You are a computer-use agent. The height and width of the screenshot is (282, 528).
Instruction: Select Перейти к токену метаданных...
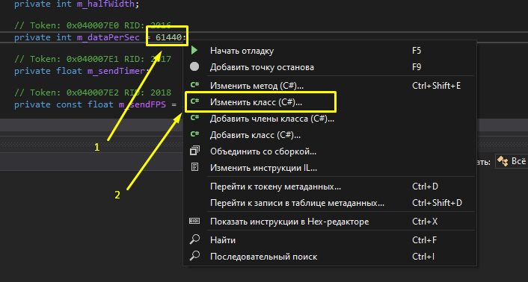click(x=330, y=187)
